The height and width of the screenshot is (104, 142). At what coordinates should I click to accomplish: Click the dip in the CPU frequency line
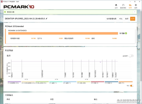[100, 62]
